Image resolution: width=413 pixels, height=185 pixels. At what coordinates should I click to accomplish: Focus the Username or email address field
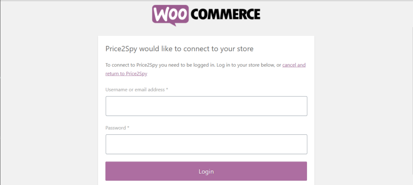point(206,106)
